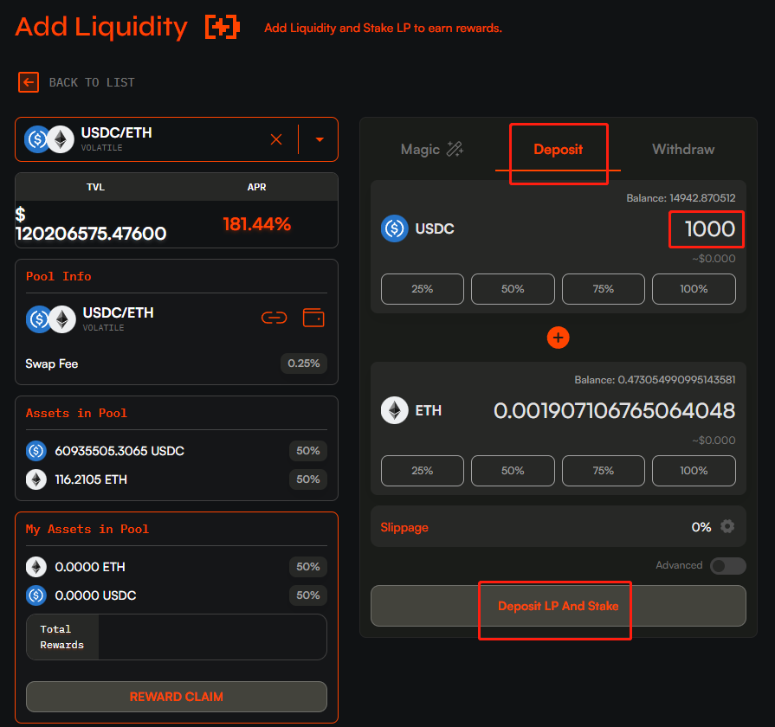This screenshot has width=775, height=727.
Task: Select the Deposit tab
Action: tap(558, 150)
